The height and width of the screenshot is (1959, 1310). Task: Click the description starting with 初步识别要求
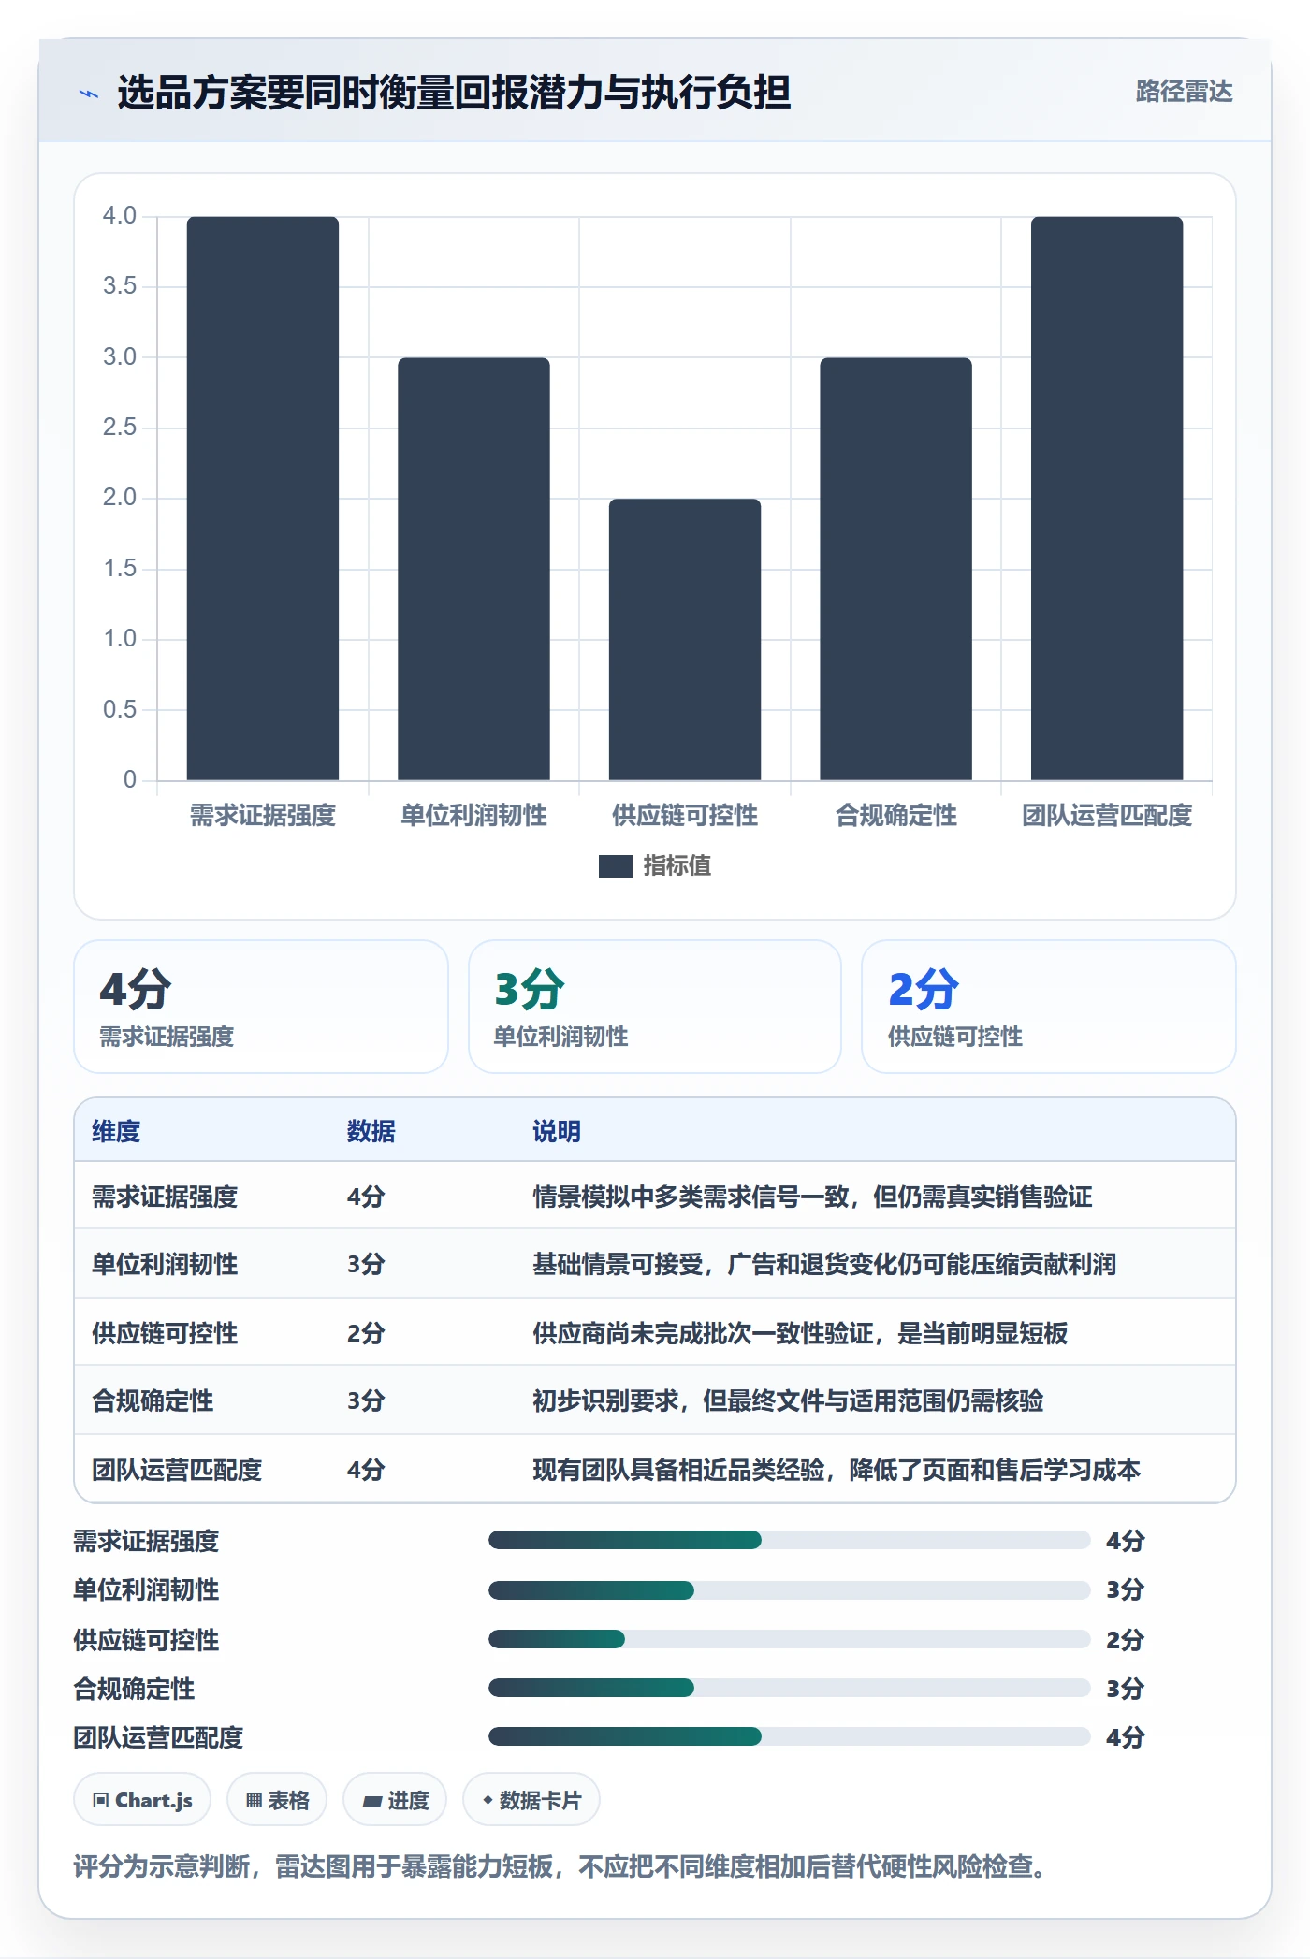click(788, 1400)
